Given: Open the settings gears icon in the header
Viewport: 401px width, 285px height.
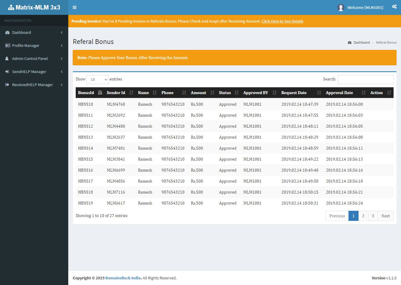Looking at the screenshot, I should tap(394, 7).
